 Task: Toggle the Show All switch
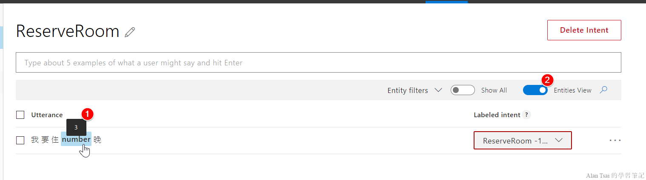(x=463, y=90)
